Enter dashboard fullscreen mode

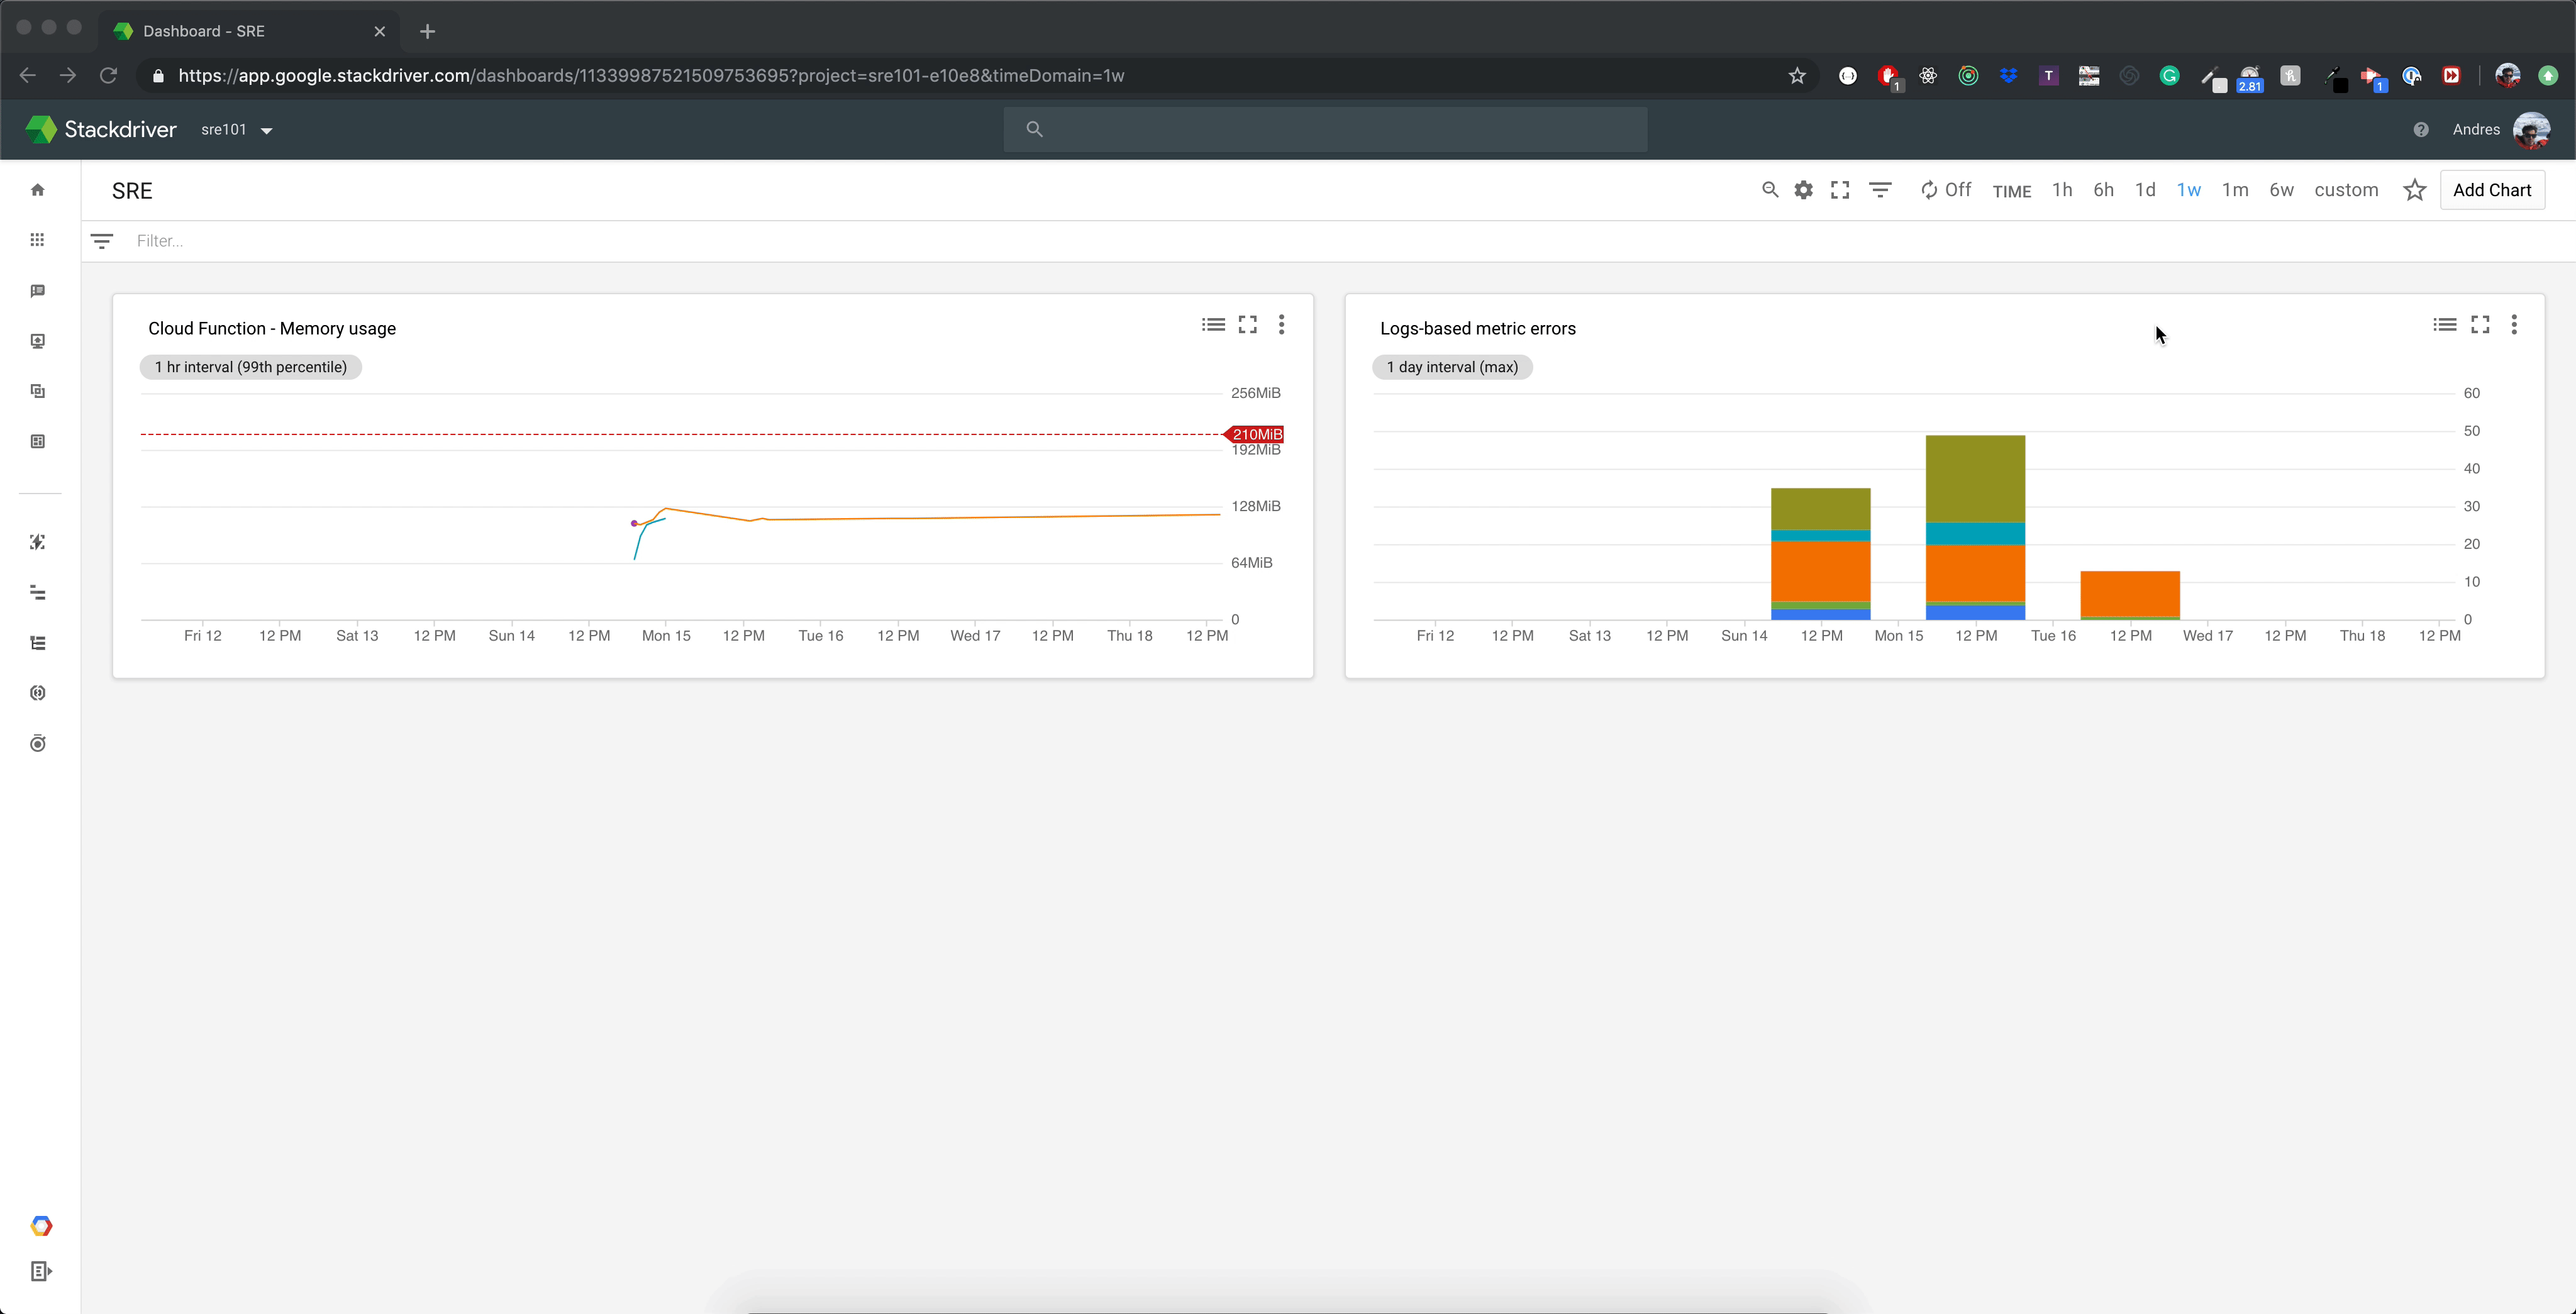click(1839, 190)
